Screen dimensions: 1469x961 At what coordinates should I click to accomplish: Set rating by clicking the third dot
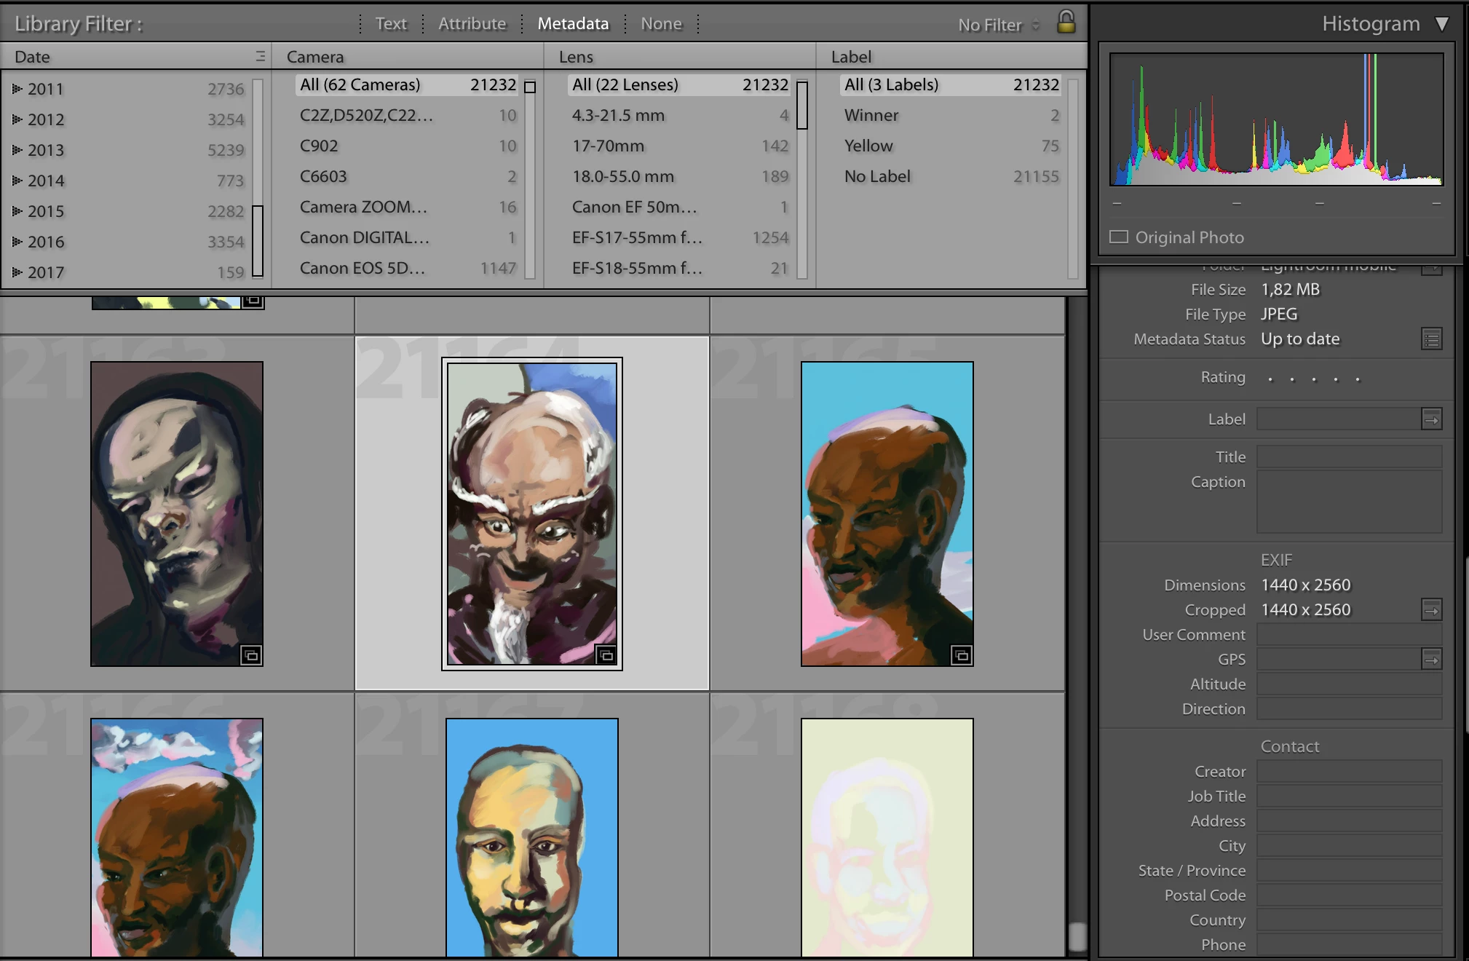click(x=1314, y=379)
